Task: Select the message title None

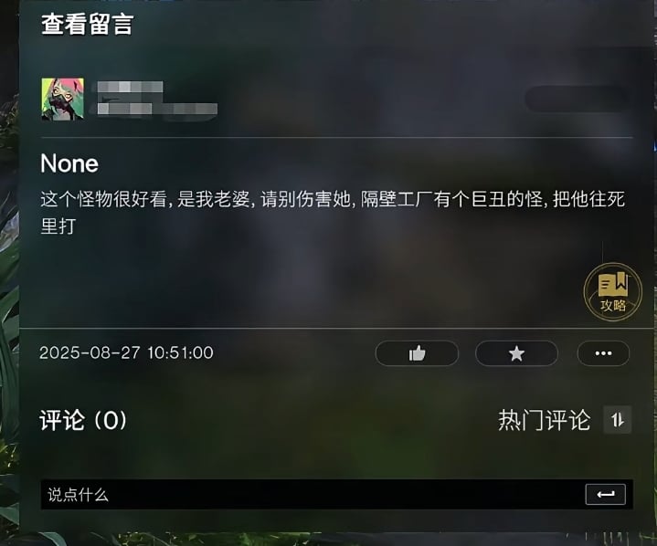Action: tap(69, 163)
